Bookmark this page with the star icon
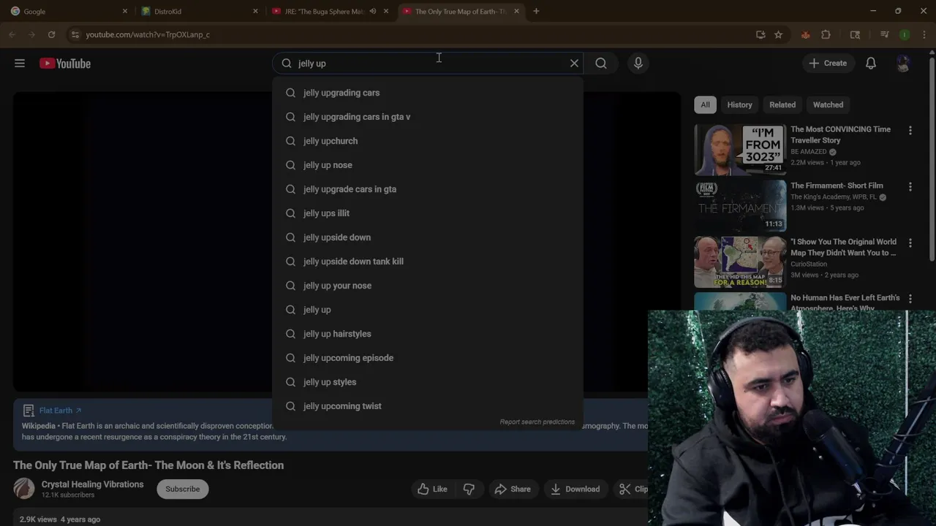 [778, 34]
